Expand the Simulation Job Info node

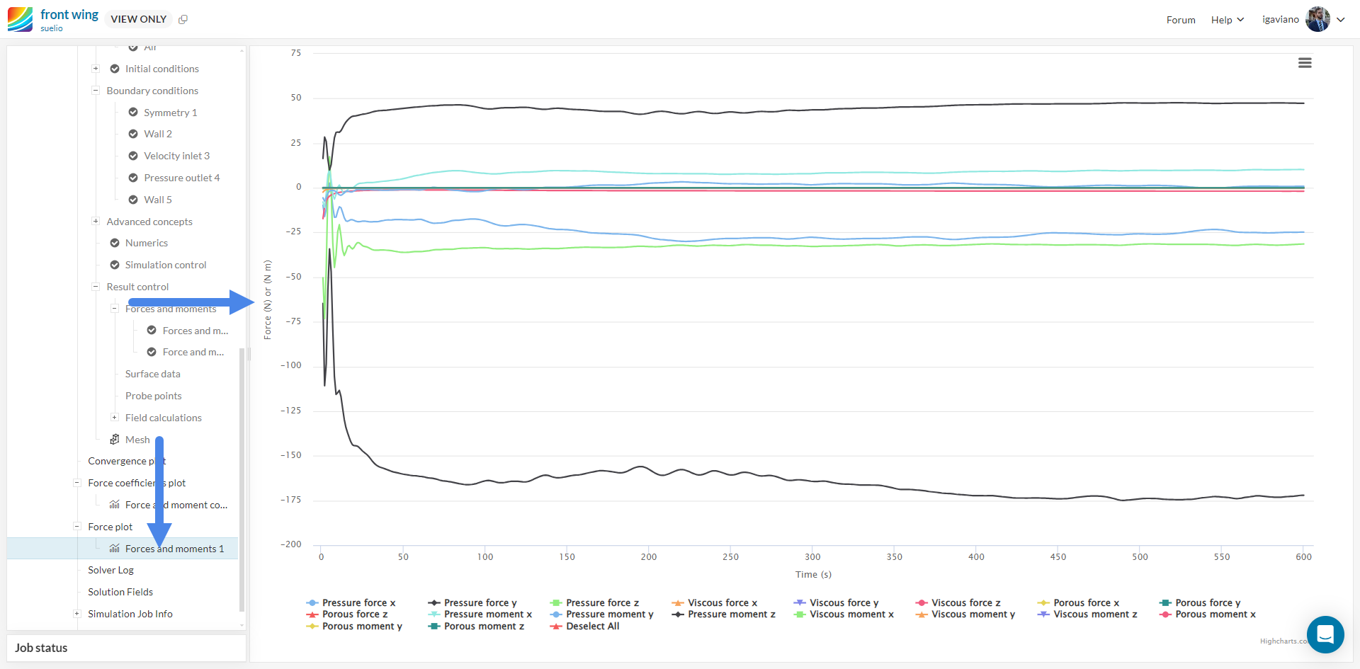click(x=77, y=614)
